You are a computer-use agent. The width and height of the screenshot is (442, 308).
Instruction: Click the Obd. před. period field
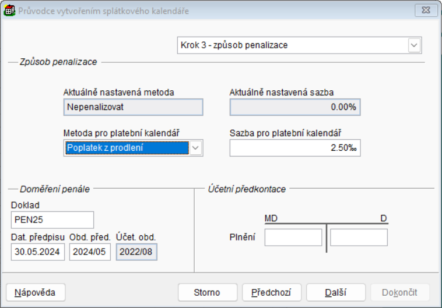click(x=90, y=252)
